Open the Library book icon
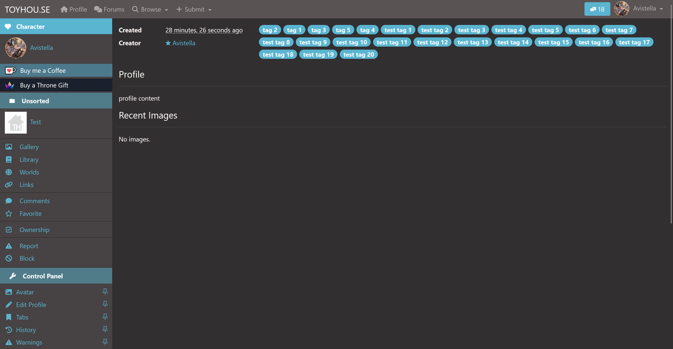The width and height of the screenshot is (673, 349). point(8,160)
